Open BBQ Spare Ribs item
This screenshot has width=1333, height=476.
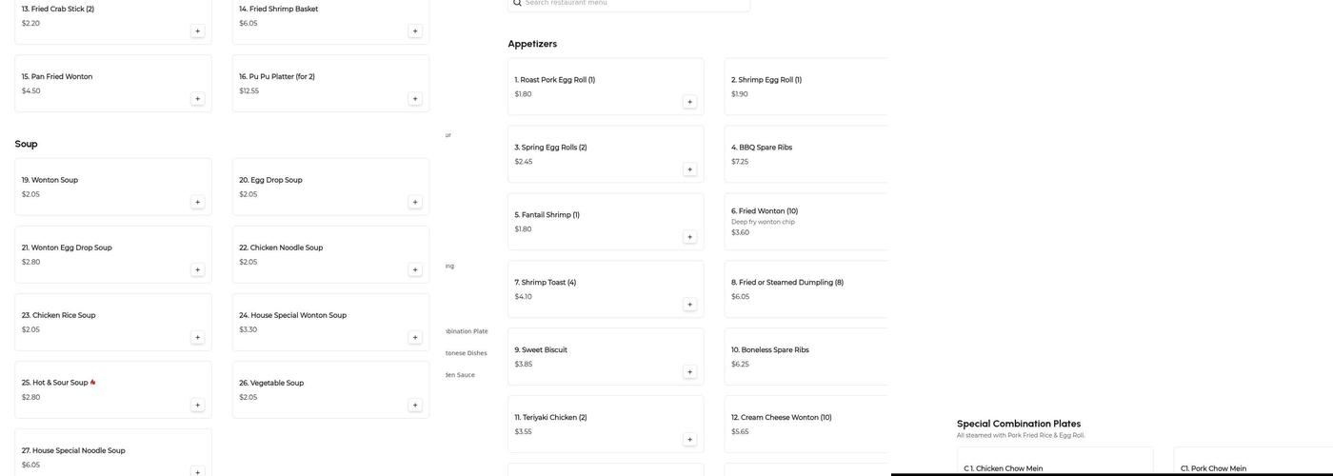click(806, 154)
